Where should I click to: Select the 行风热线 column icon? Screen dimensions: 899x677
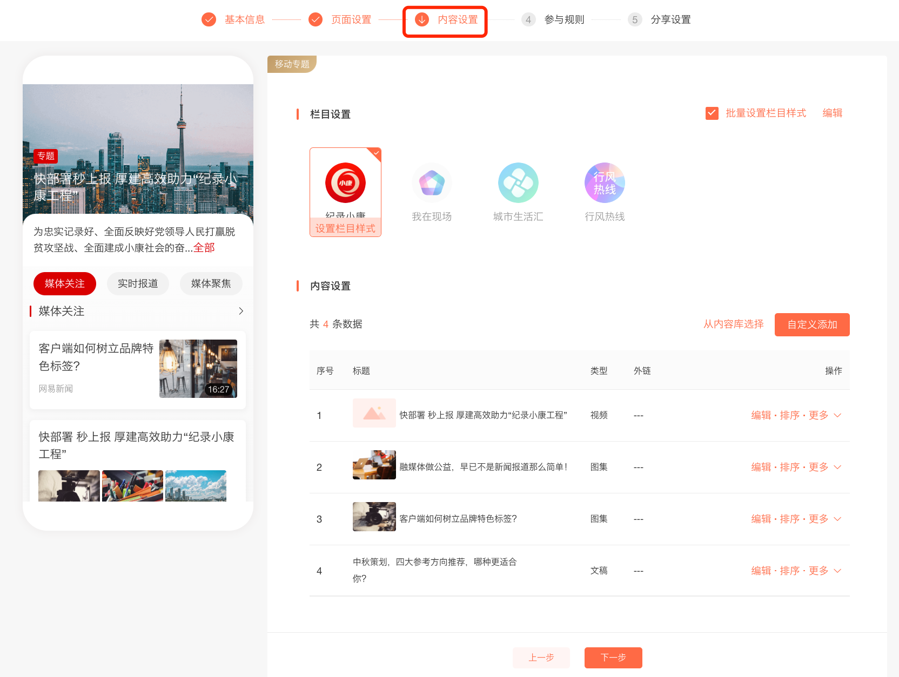(x=605, y=183)
